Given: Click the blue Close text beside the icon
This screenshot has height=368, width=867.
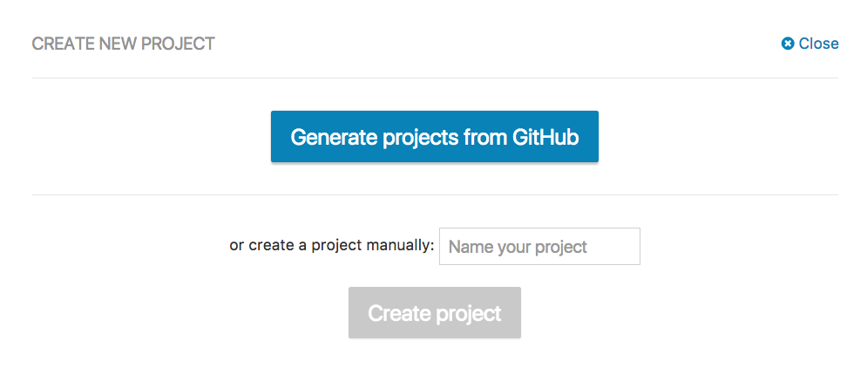Looking at the screenshot, I should pos(818,44).
